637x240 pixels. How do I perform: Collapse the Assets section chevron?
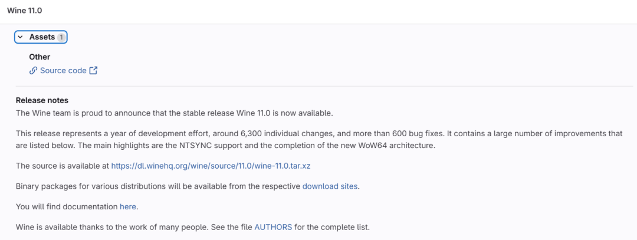click(21, 37)
